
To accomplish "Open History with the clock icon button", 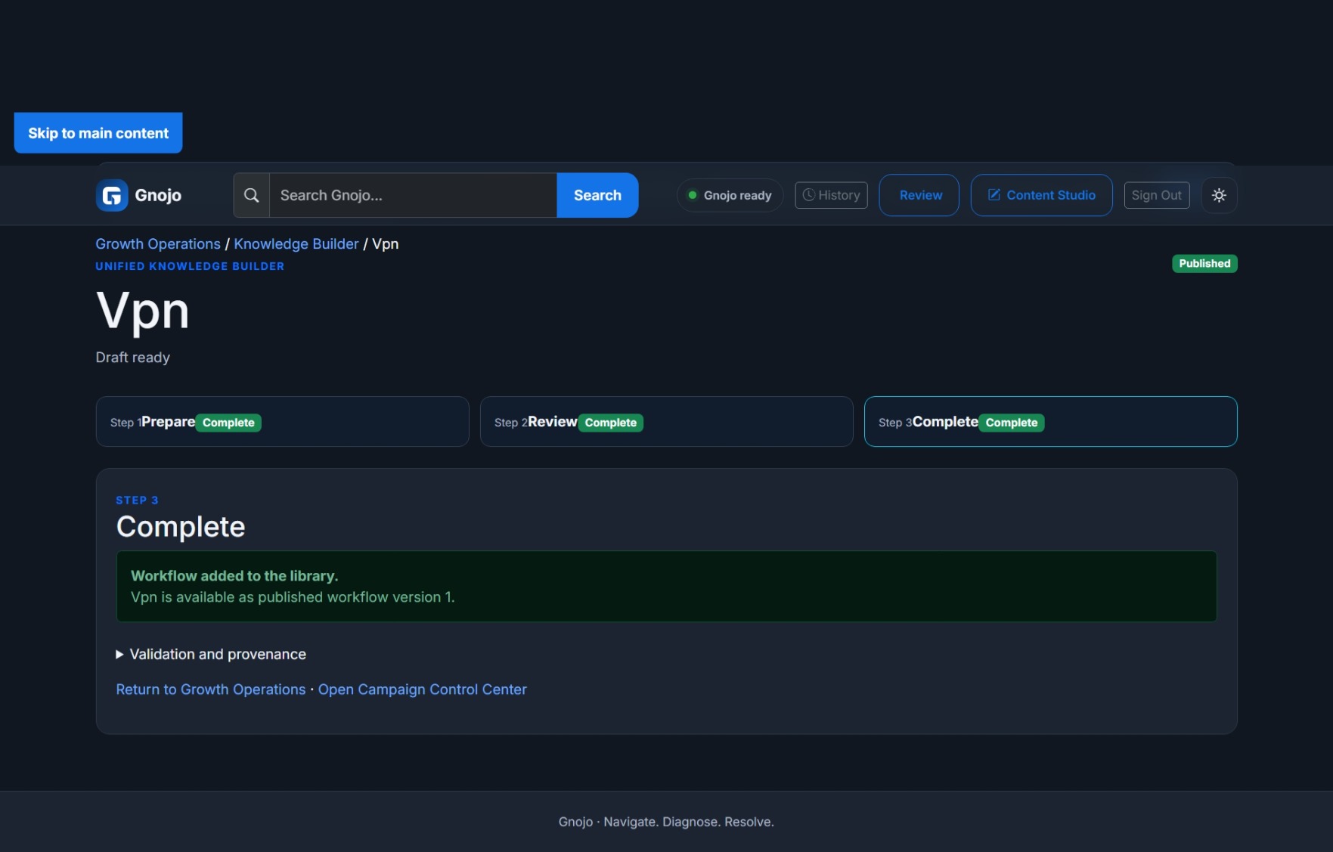I will pyautogui.click(x=831, y=195).
